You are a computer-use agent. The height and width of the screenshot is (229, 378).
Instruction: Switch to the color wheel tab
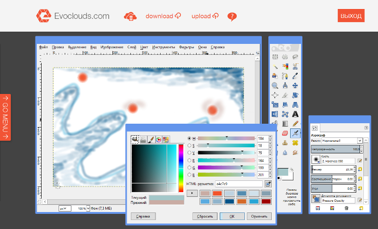[158, 140]
